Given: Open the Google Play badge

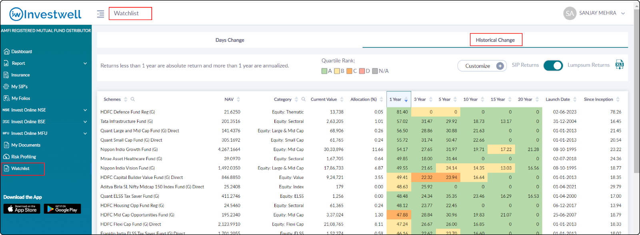Looking at the screenshot, I should coord(62,209).
